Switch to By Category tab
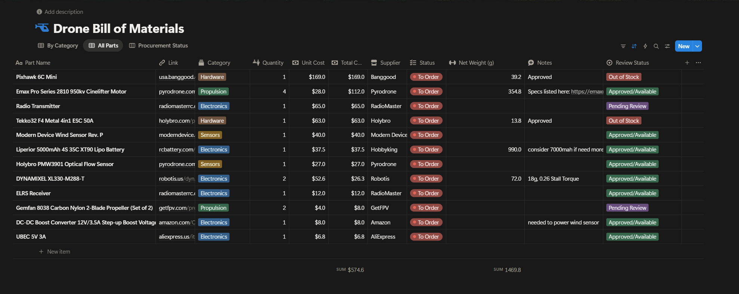 point(58,46)
